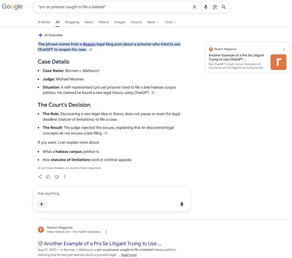Viewport: 292px width, 258px height.
Task: Switch to News results tab
Action: 89,22
